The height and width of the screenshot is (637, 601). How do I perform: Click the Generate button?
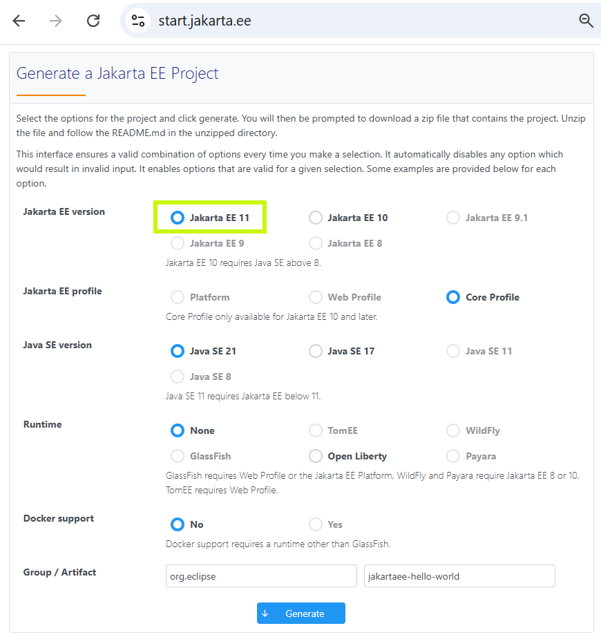tap(301, 614)
